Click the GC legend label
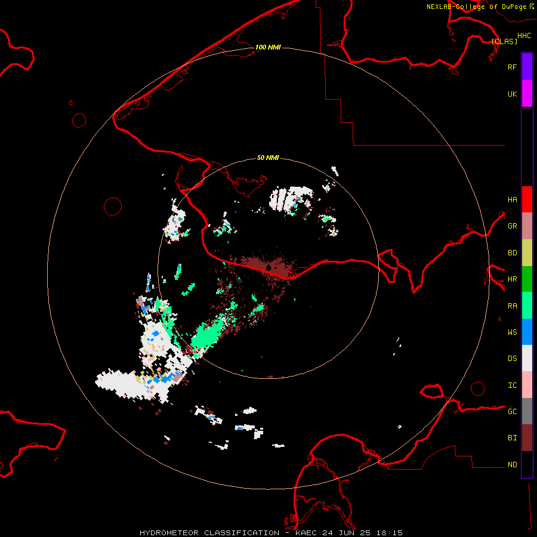537x537 pixels. coord(512,412)
